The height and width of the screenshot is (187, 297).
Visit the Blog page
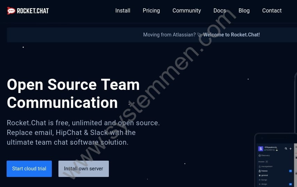(244, 10)
